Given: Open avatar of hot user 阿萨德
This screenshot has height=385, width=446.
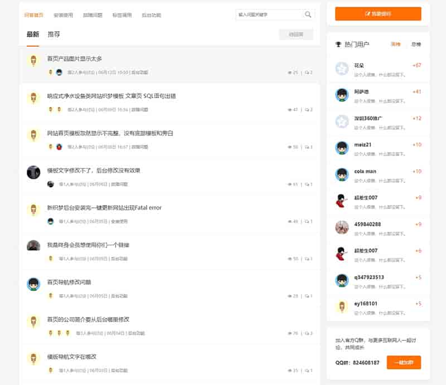Looking at the screenshot, I should [342, 95].
